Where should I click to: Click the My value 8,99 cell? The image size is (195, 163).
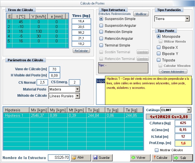[58, 115]
